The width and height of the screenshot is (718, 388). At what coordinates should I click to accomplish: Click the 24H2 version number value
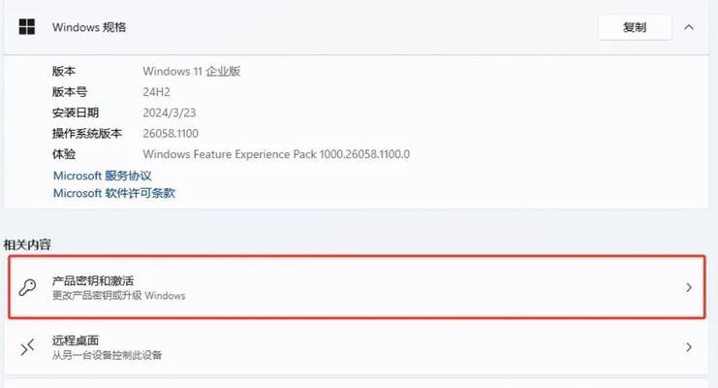pos(156,92)
